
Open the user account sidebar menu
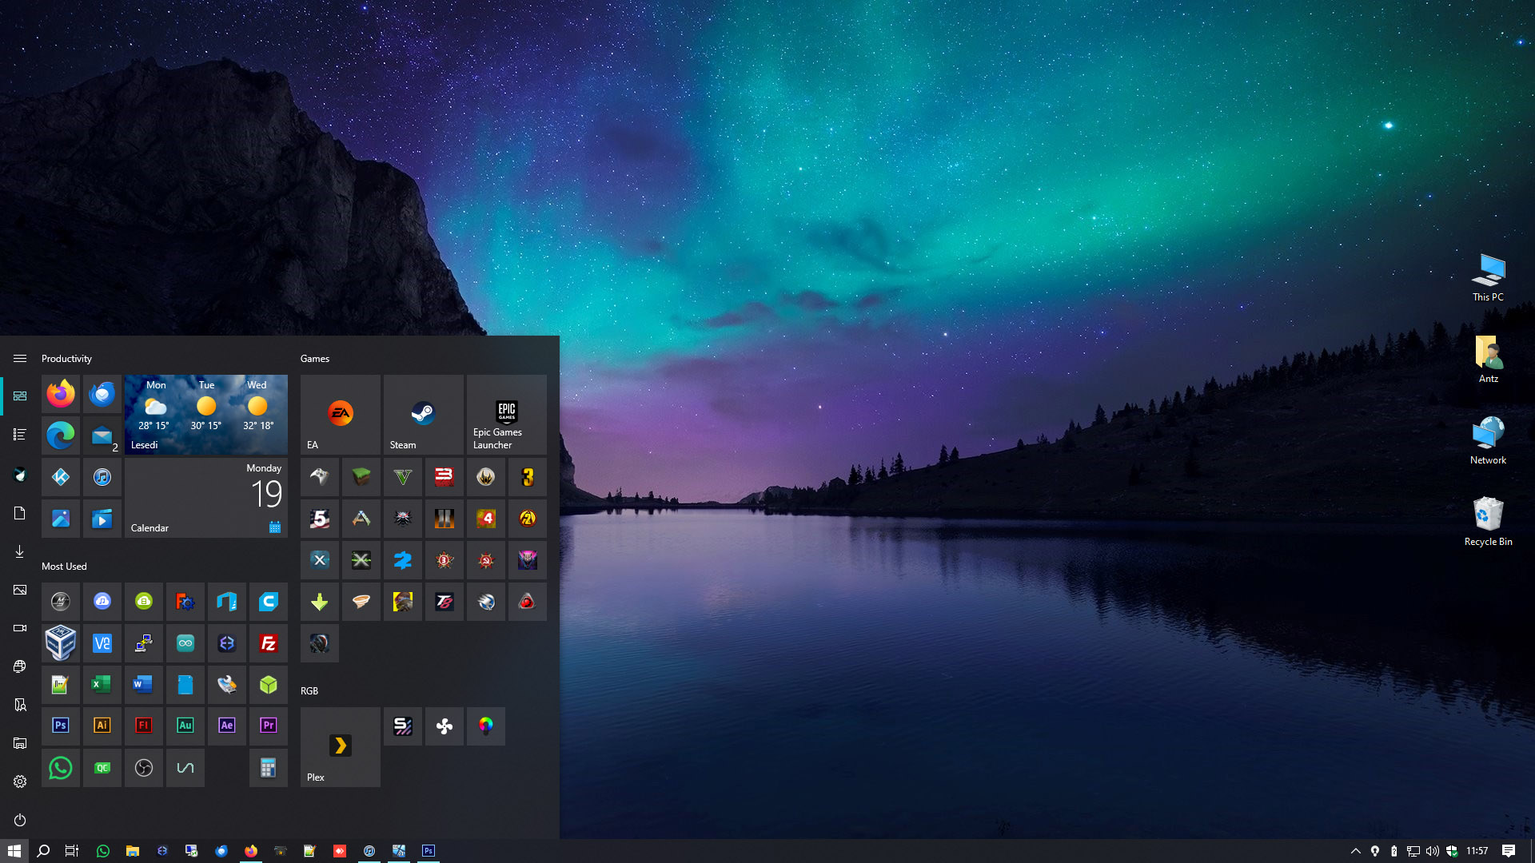(19, 475)
